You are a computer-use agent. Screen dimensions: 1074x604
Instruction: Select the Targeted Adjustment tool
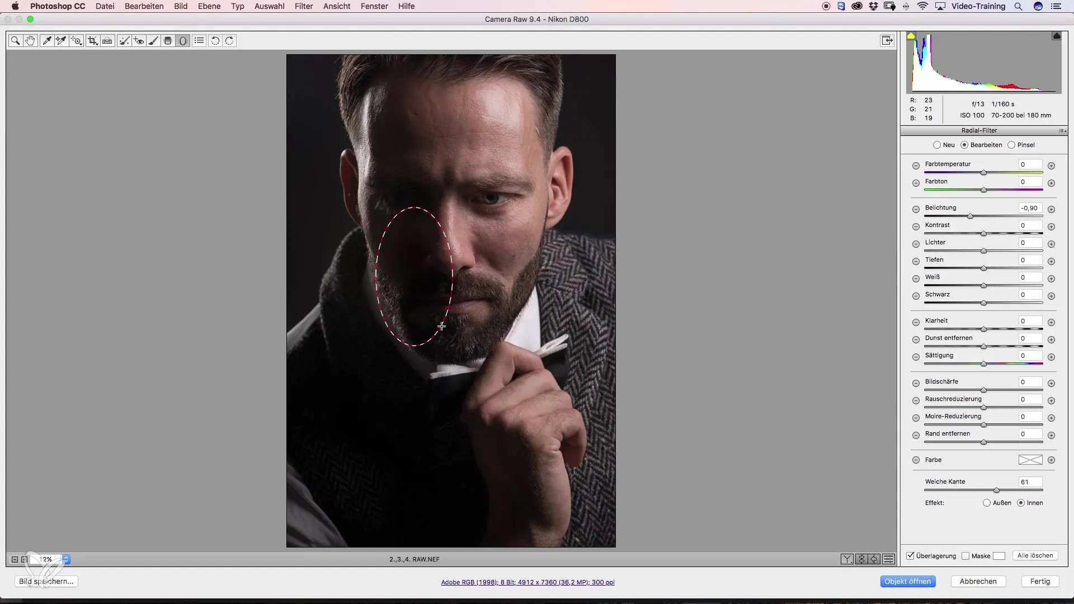pos(77,41)
